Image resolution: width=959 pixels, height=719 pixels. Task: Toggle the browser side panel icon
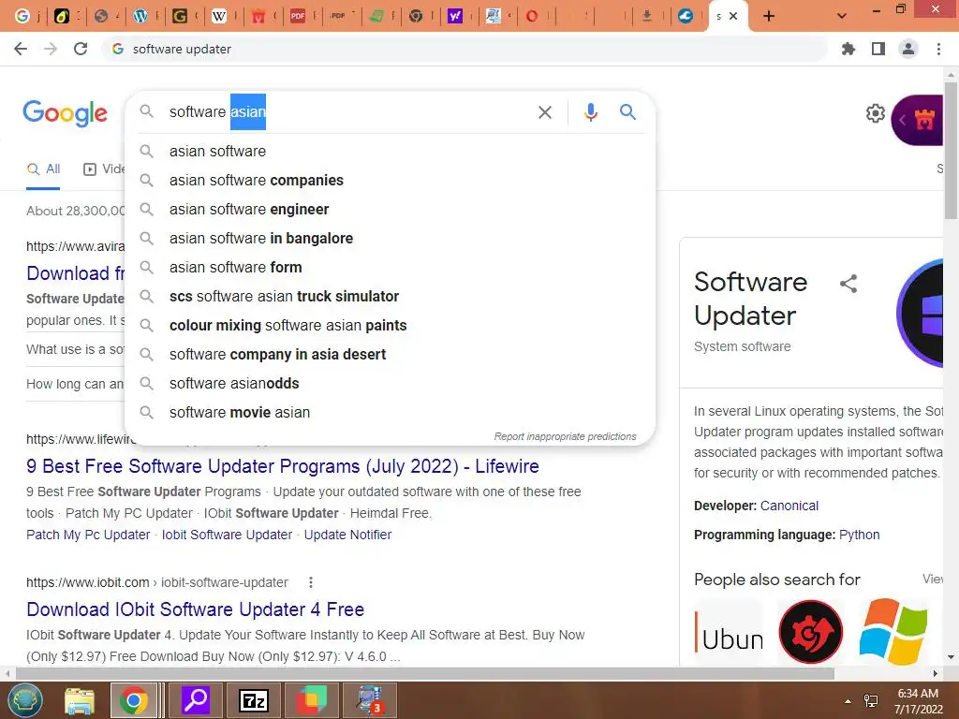click(878, 49)
